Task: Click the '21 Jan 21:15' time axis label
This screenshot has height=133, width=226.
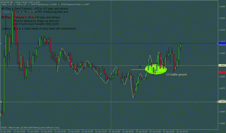Action: [x=60, y=132]
